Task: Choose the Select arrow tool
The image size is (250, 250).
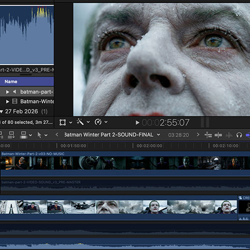Action: click(39, 135)
